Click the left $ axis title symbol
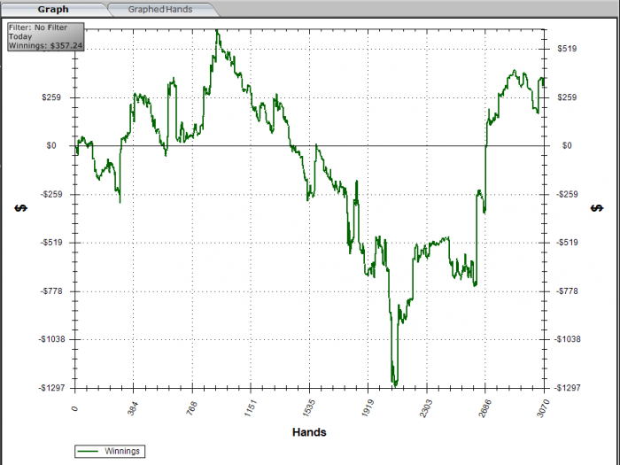Image resolution: width=620 pixels, height=465 pixels. pyautogui.click(x=21, y=208)
